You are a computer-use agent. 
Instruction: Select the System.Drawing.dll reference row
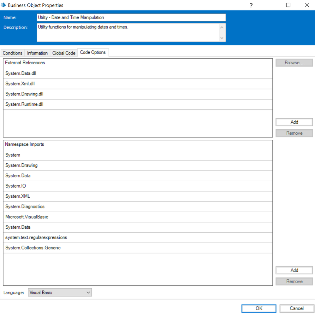tap(138, 94)
